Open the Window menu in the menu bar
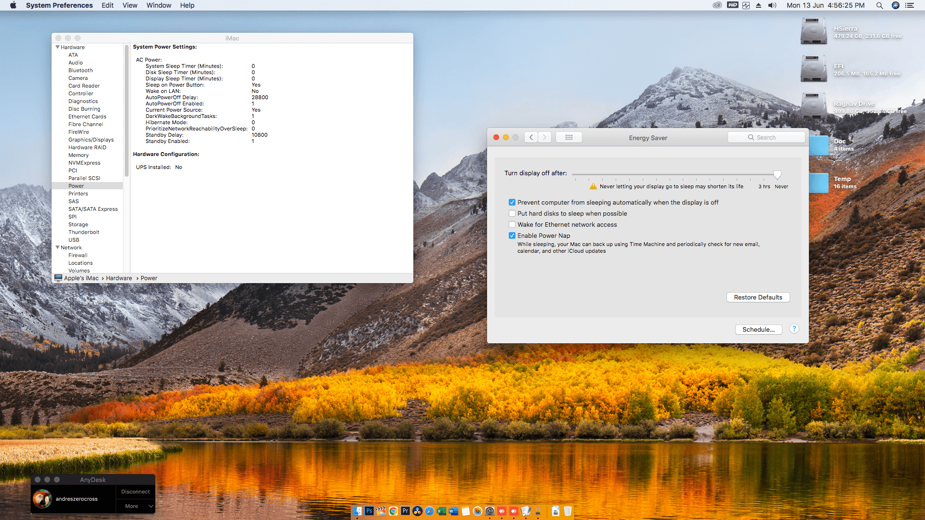Viewport: 925px width, 520px height. (159, 5)
